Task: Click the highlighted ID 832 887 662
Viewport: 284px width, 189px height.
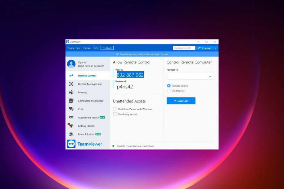Action: pos(130,75)
